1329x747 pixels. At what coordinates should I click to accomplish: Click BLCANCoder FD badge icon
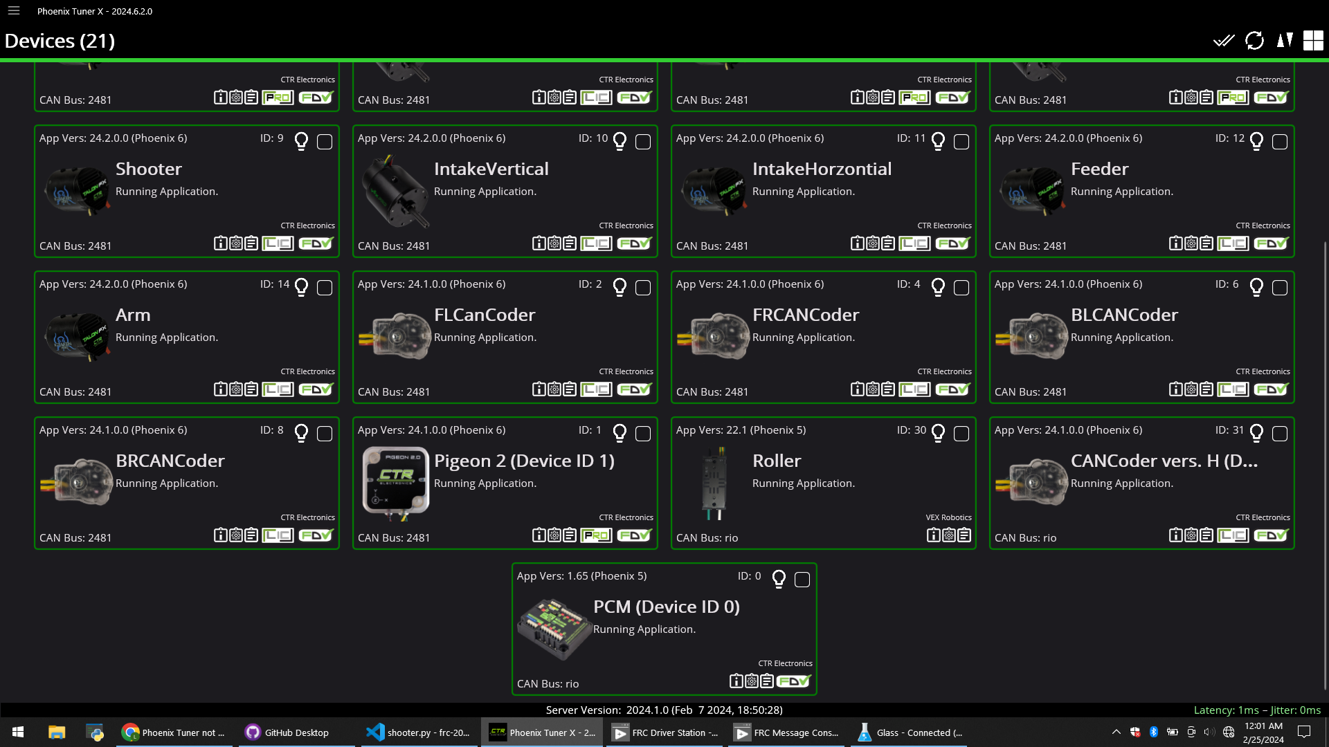coord(1271,389)
